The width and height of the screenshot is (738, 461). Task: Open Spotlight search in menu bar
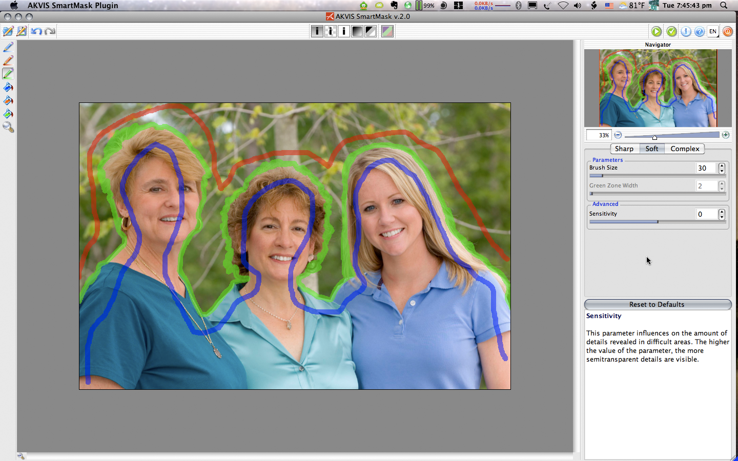(x=724, y=6)
